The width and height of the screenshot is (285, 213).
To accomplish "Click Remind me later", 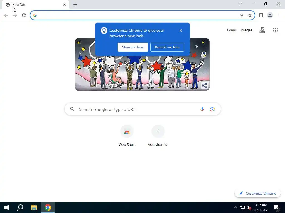I will coord(167,47).
